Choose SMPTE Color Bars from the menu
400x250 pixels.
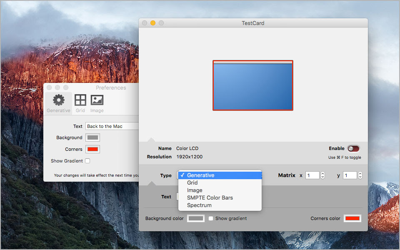(x=220, y=197)
